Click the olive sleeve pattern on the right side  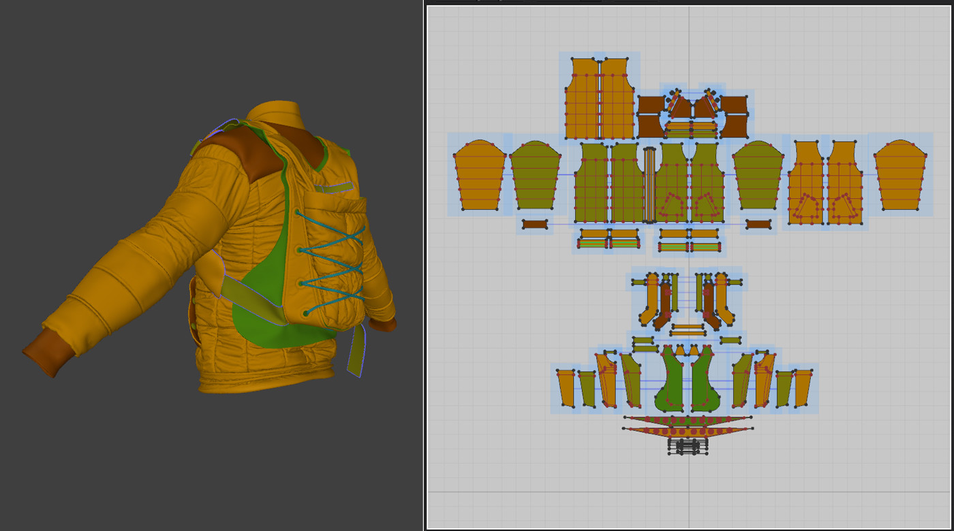[758, 175]
